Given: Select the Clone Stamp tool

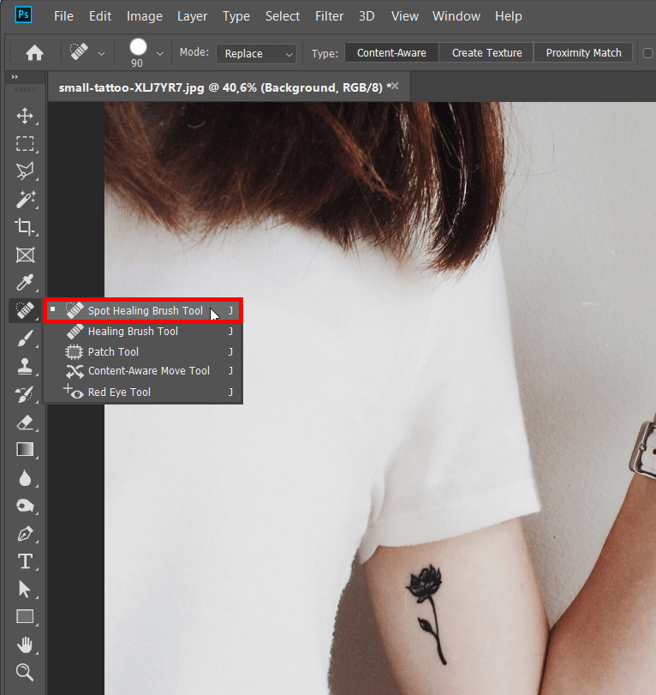Looking at the screenshot, I should (25, 366).
